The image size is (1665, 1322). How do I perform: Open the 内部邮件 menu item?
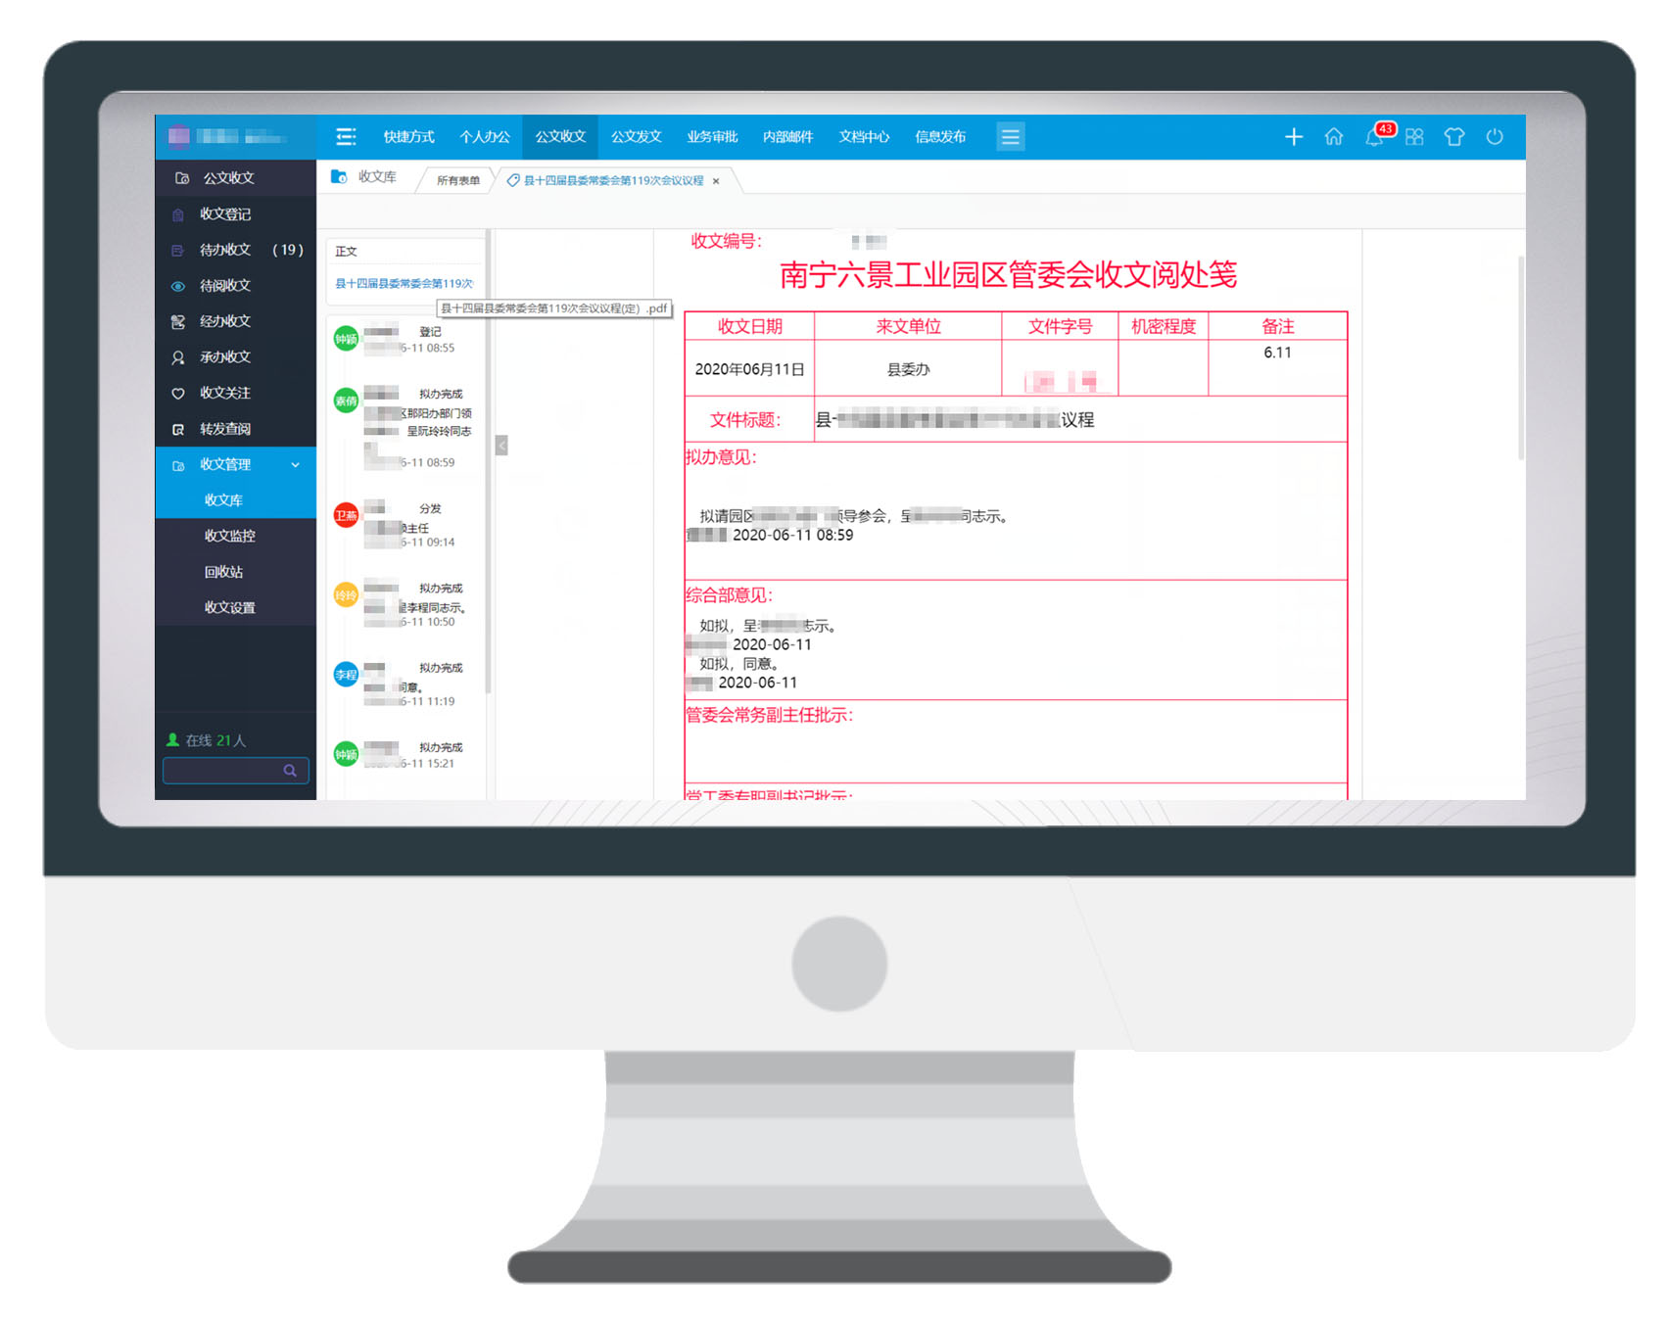[x=787, y=137]
